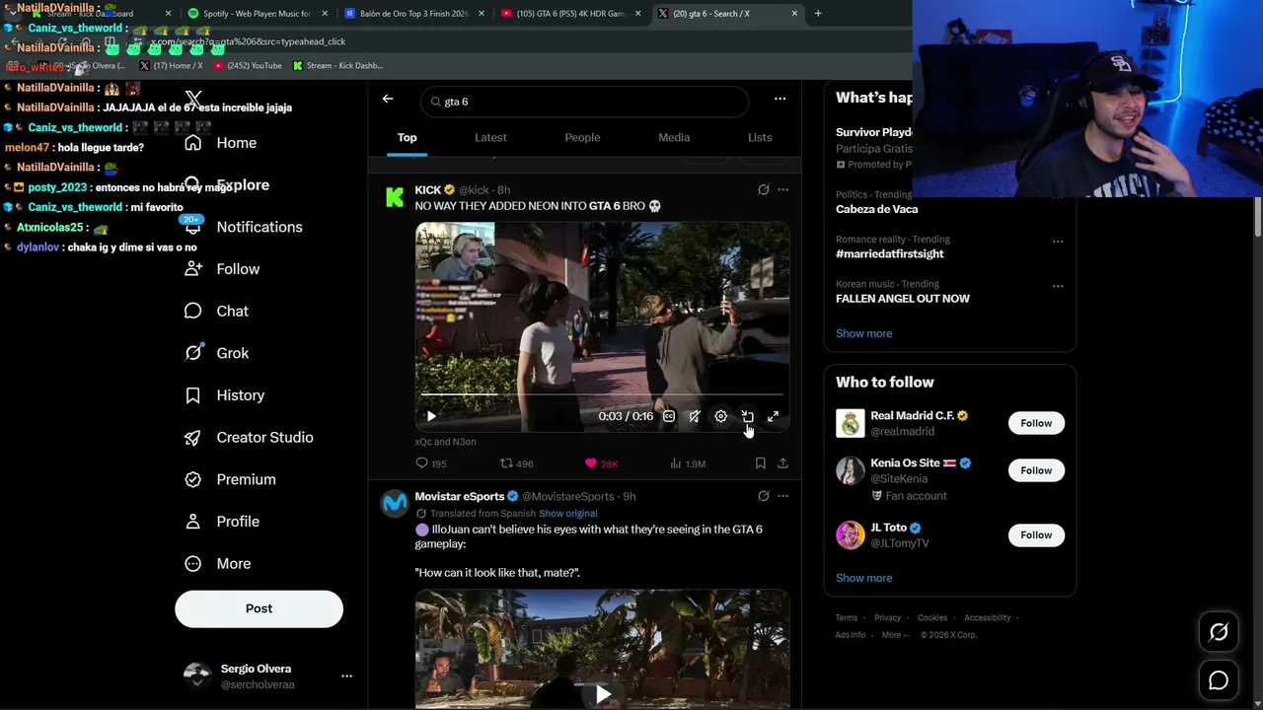1263x710 pixels.
Task: Unmute the KICK video sound
Action: (x=695, y=416)
